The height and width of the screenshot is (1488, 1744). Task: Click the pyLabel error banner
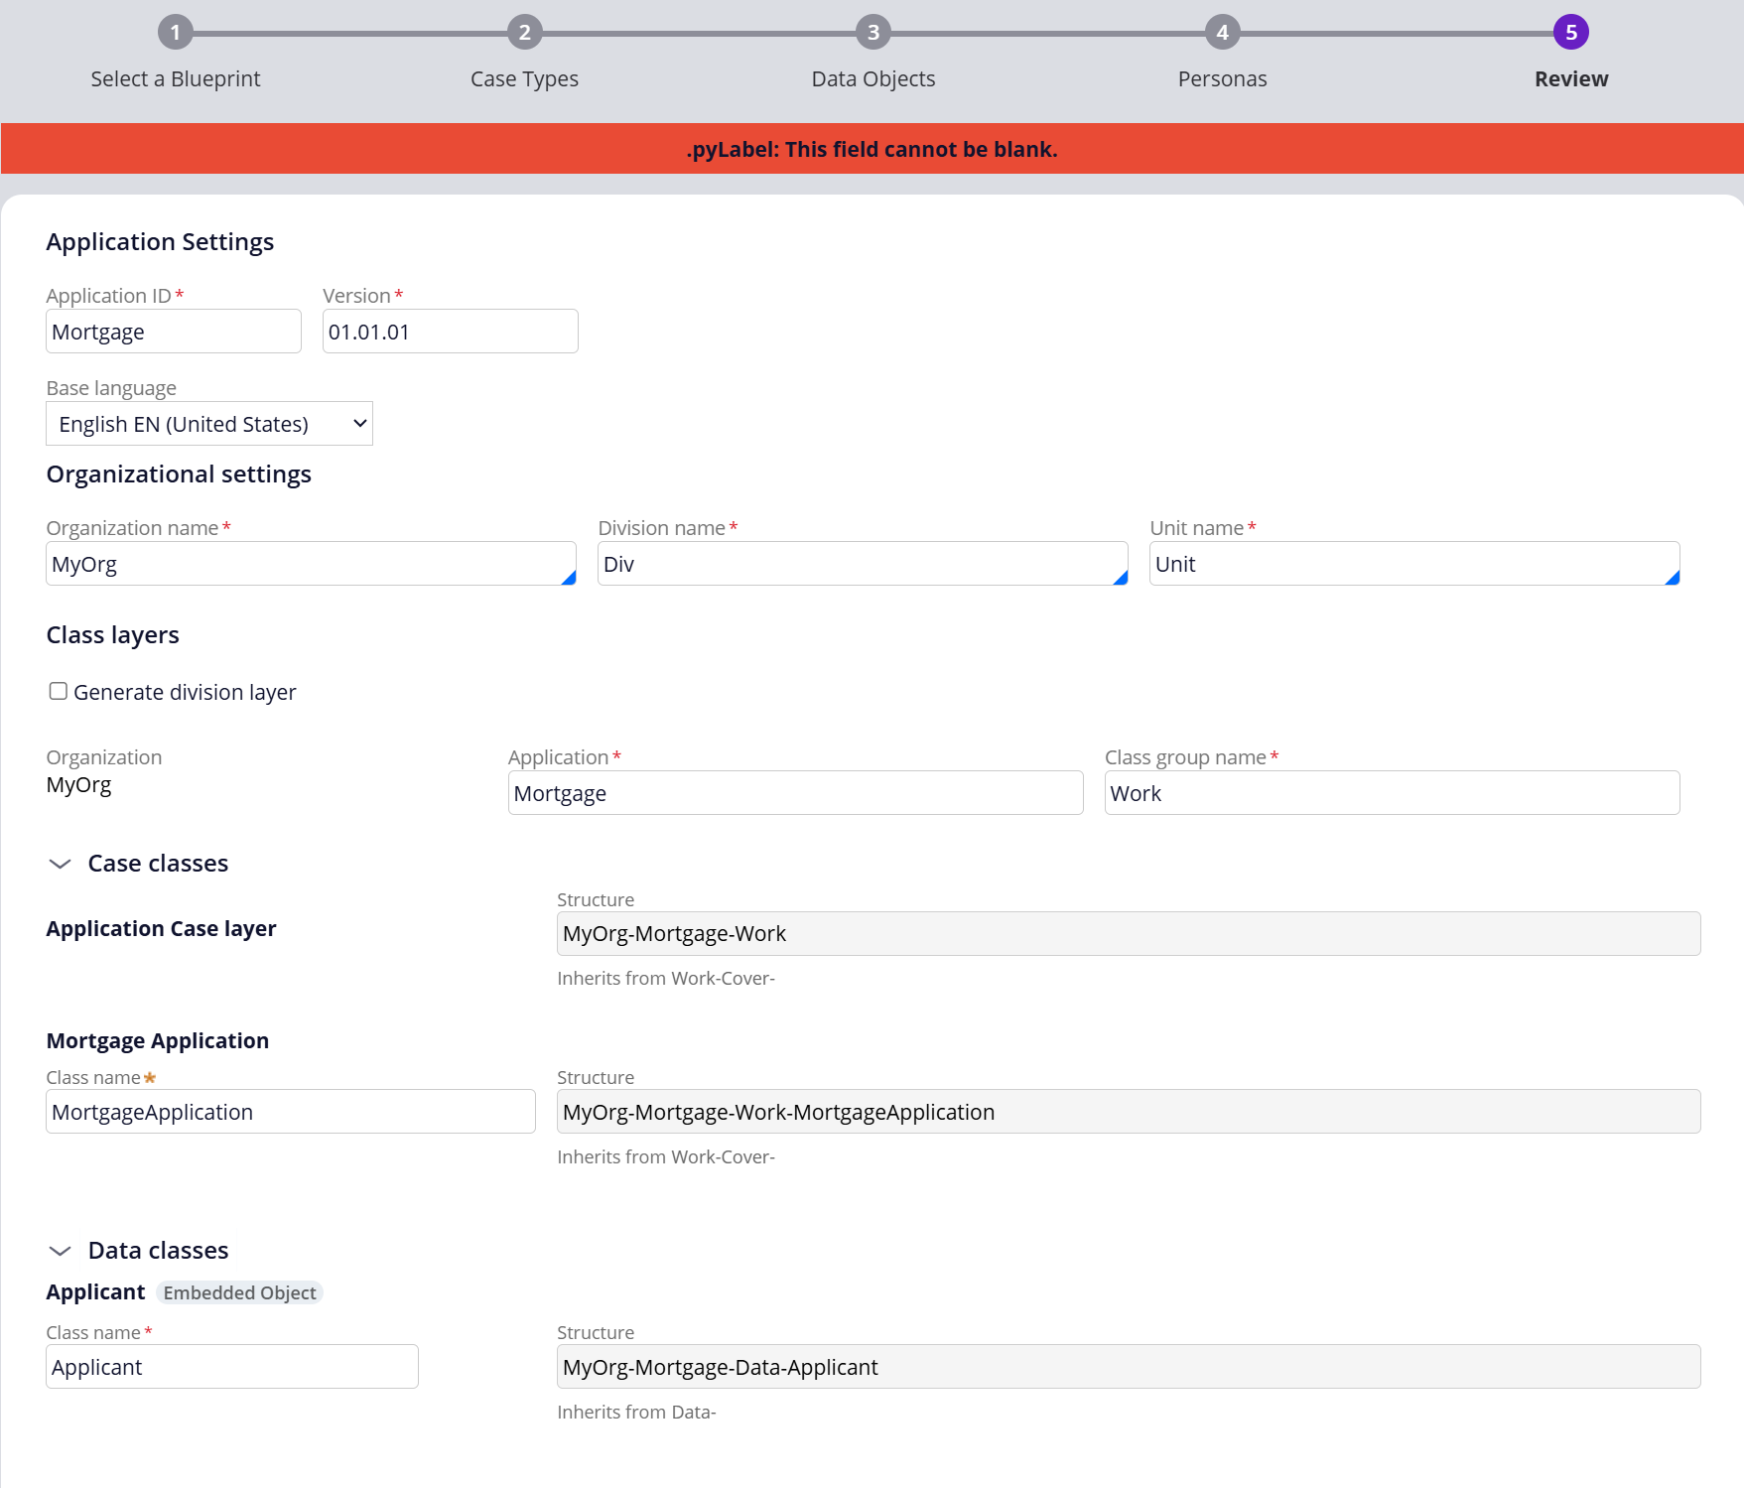coord(872,149)
